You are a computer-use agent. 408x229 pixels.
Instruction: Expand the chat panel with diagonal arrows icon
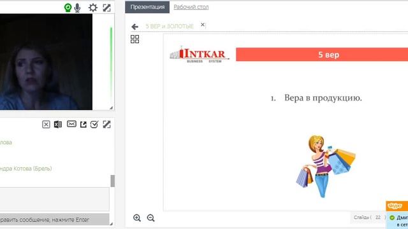pos(106,125)
